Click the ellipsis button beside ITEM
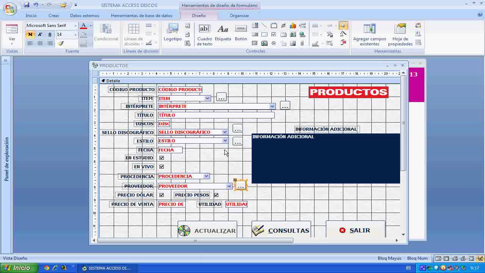 221,97
